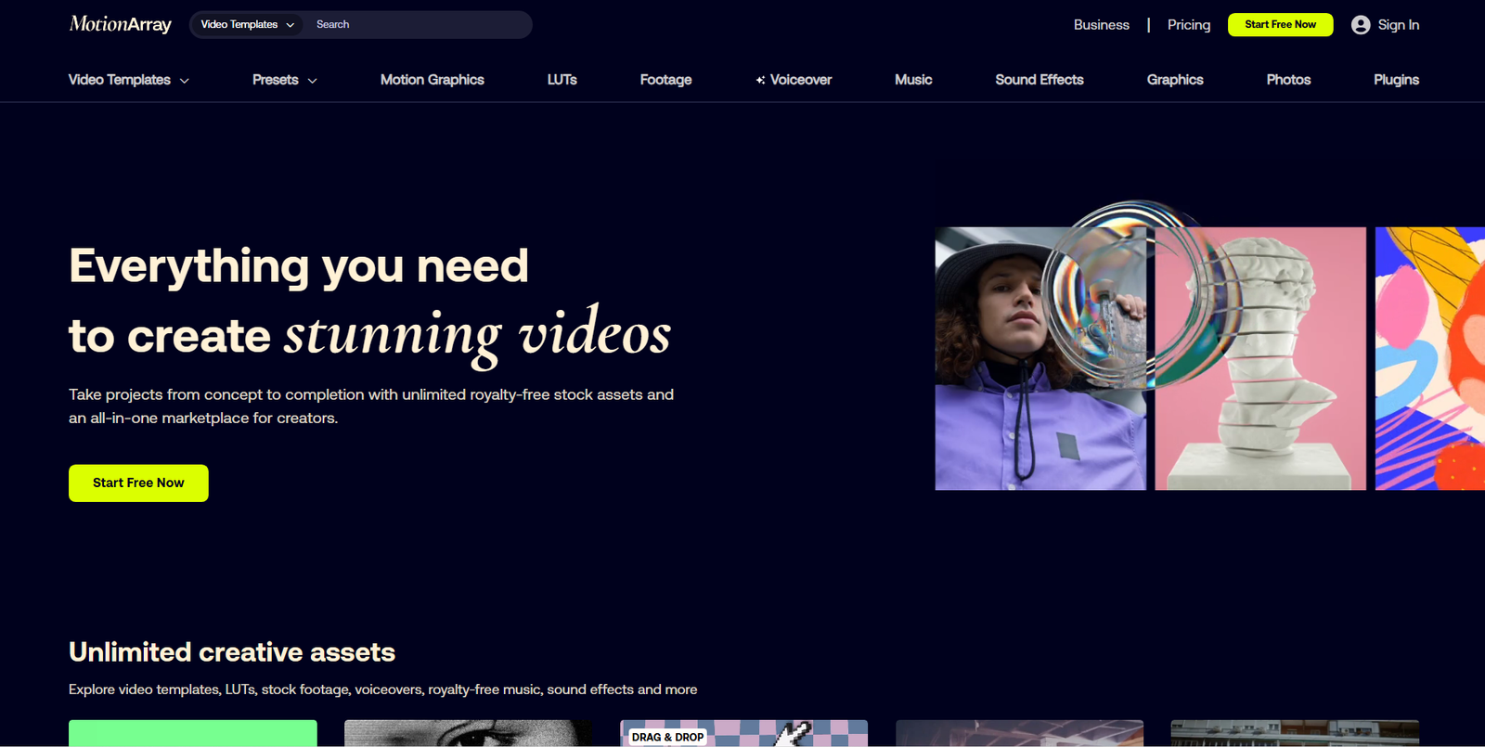Open the Pricing page
Screen dimensions: 1485x747
pyautogui.click(x=1188, y=25)
